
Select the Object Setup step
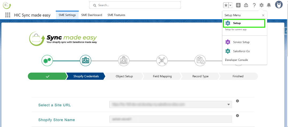tap(124, 76)
